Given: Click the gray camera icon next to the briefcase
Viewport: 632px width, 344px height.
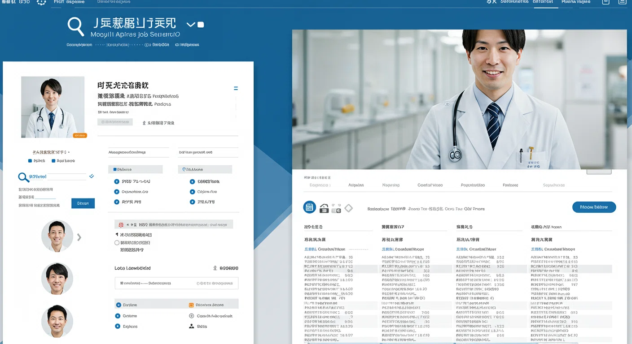Looking at the screenshot, I should click(x=336, y=209).
